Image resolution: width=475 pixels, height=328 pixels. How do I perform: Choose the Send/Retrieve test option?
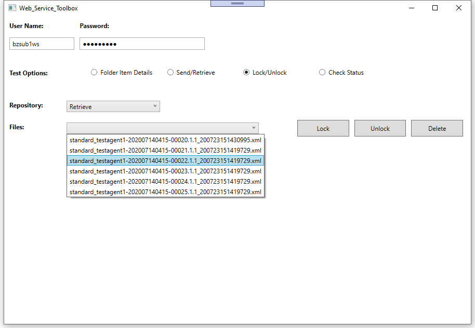pyautogui.click(x=170, y=73)
